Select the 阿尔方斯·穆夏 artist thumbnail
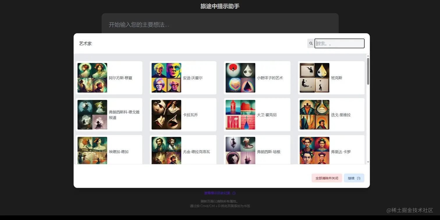The width and height of the screenshot is (440, 220). point(92,78)
